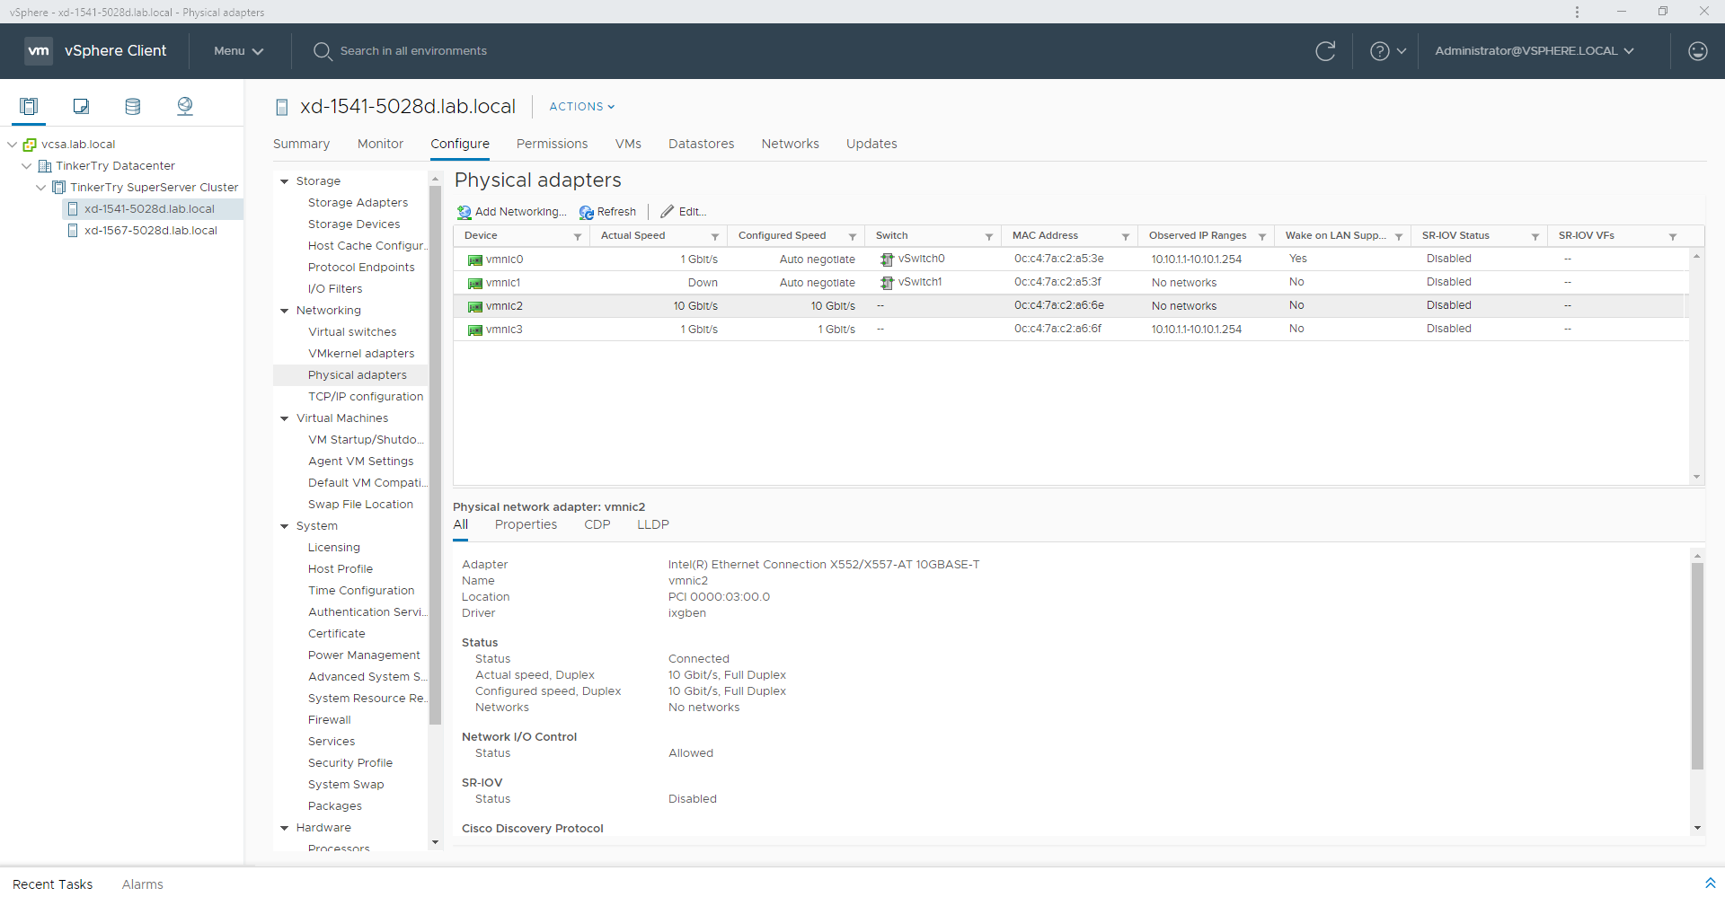The height and width of the screenshot is (897, 1725).
Task: Click Edit pencil button
Action: coord(683,212)
